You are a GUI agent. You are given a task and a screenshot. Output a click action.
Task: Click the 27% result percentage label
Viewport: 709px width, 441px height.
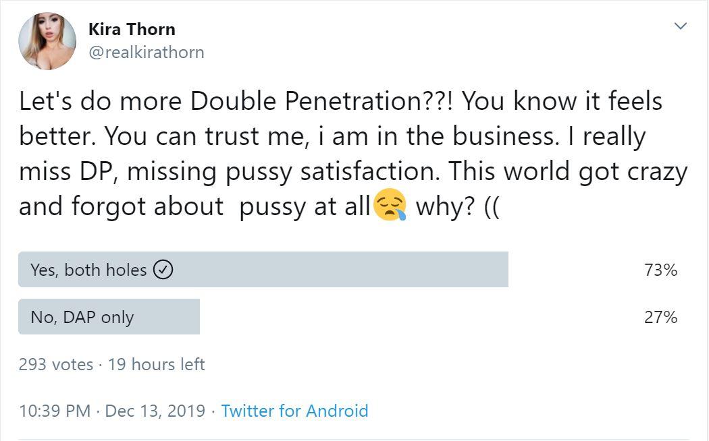660,318
